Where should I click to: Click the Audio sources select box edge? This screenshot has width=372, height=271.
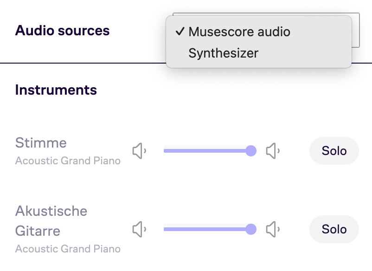click(x=356, y=30)
